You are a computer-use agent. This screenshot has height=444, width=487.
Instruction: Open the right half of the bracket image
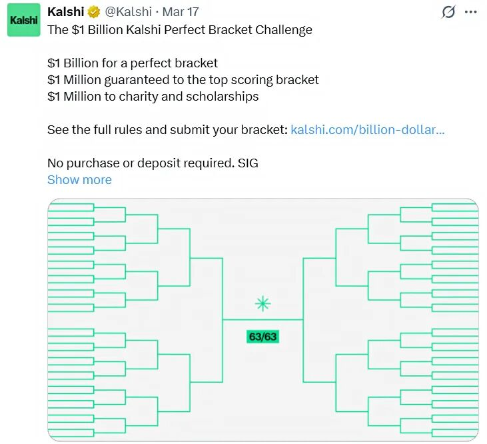pos(393,320)
